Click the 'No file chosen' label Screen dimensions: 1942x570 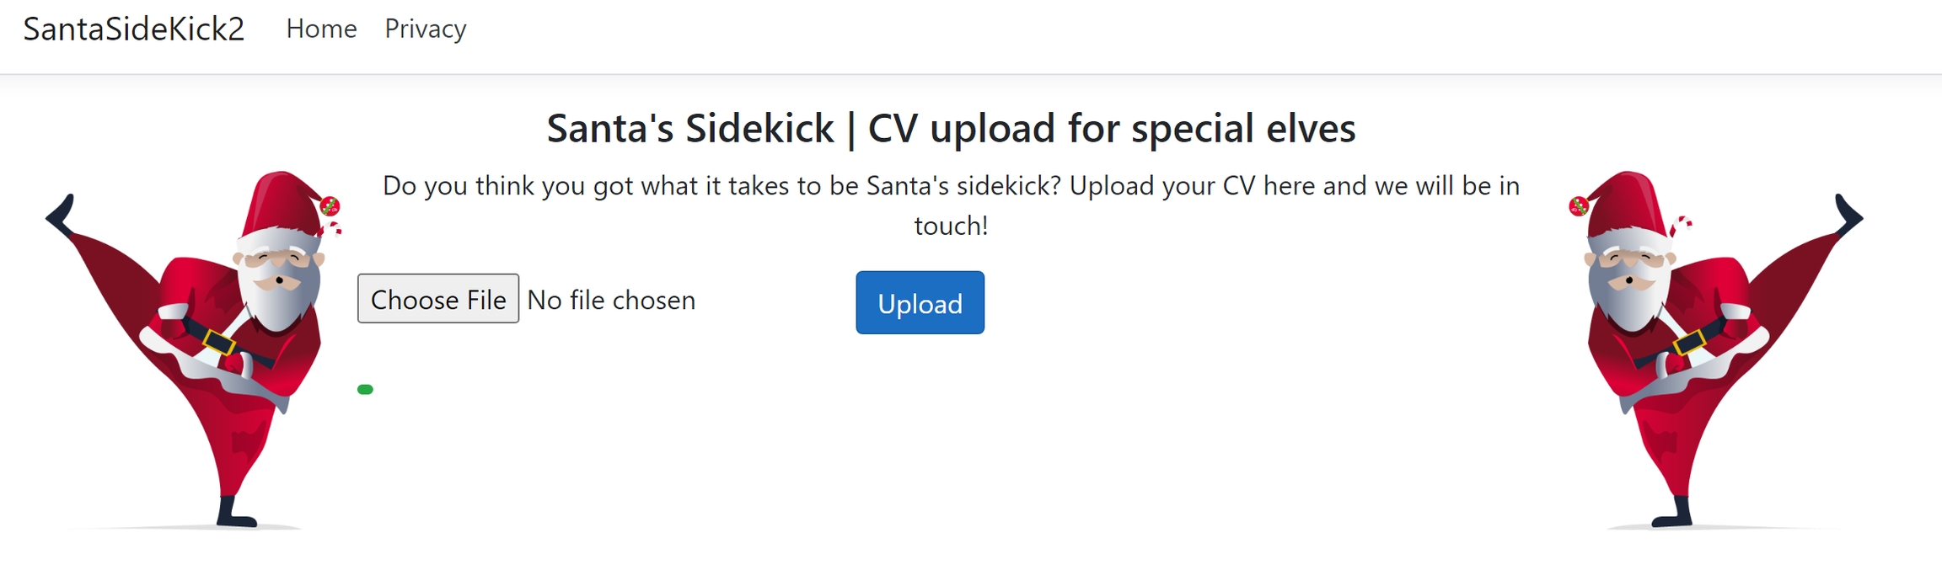point(611,301)
